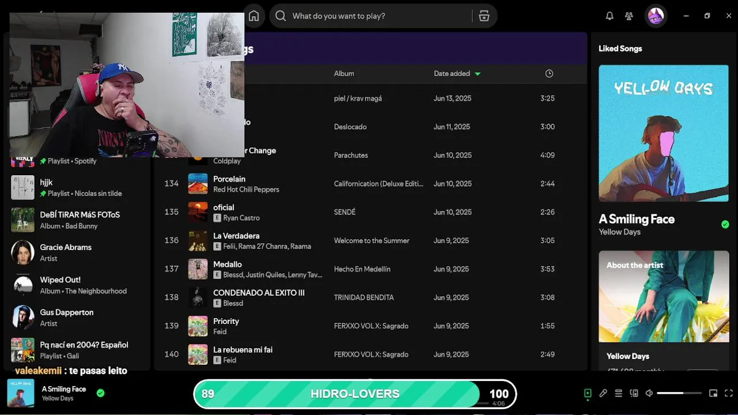Enter full screen player mode
Image resolution: width=738 pixels, height=415 pixels.
pyautogui.click(x=728, y=393)
